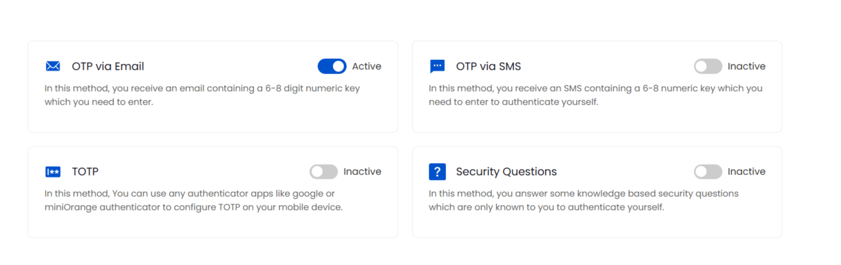The width and height of the screenshot is (841, 265).
Task: Enable the OTP via SMS toggle
Action: click(x=707, y=67)
